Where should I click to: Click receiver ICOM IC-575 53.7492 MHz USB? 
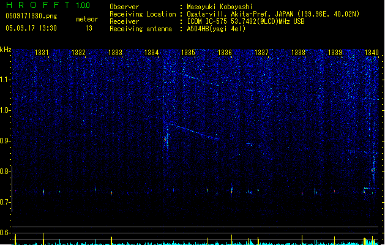click(x=245, y=21)
